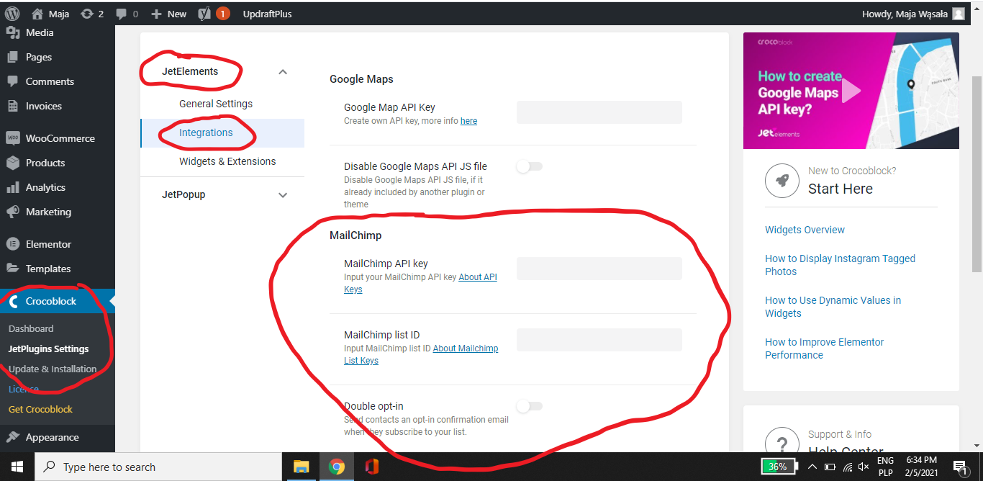Click the WooCommerce sidebar icon
983x481 pixels.
click(13, 138)
